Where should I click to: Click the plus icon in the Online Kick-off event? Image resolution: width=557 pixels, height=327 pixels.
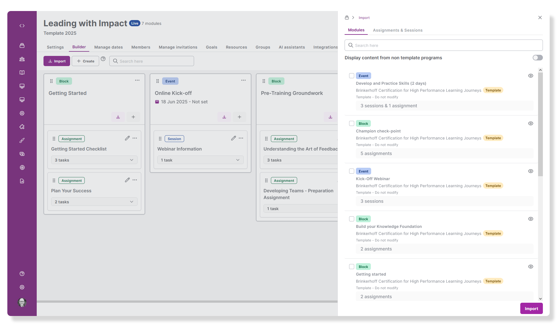pyautogui.click(x=240, y=117)
